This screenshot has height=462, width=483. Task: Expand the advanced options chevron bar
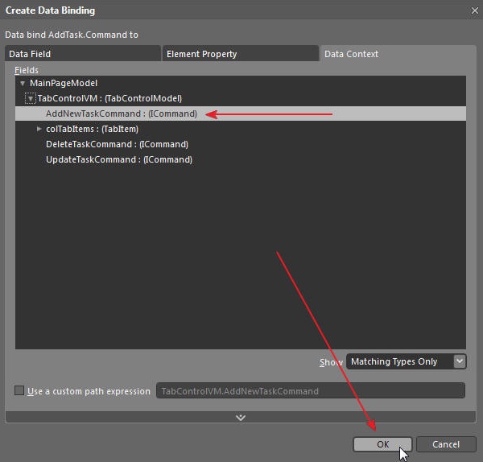241,418
